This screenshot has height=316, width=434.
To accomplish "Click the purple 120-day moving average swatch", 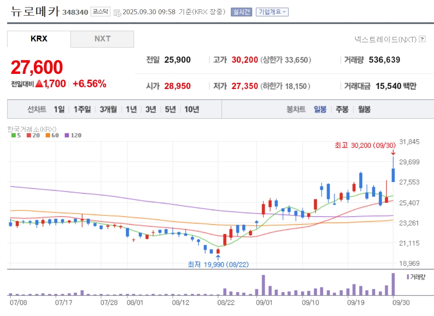I will (x=67, y=135).
